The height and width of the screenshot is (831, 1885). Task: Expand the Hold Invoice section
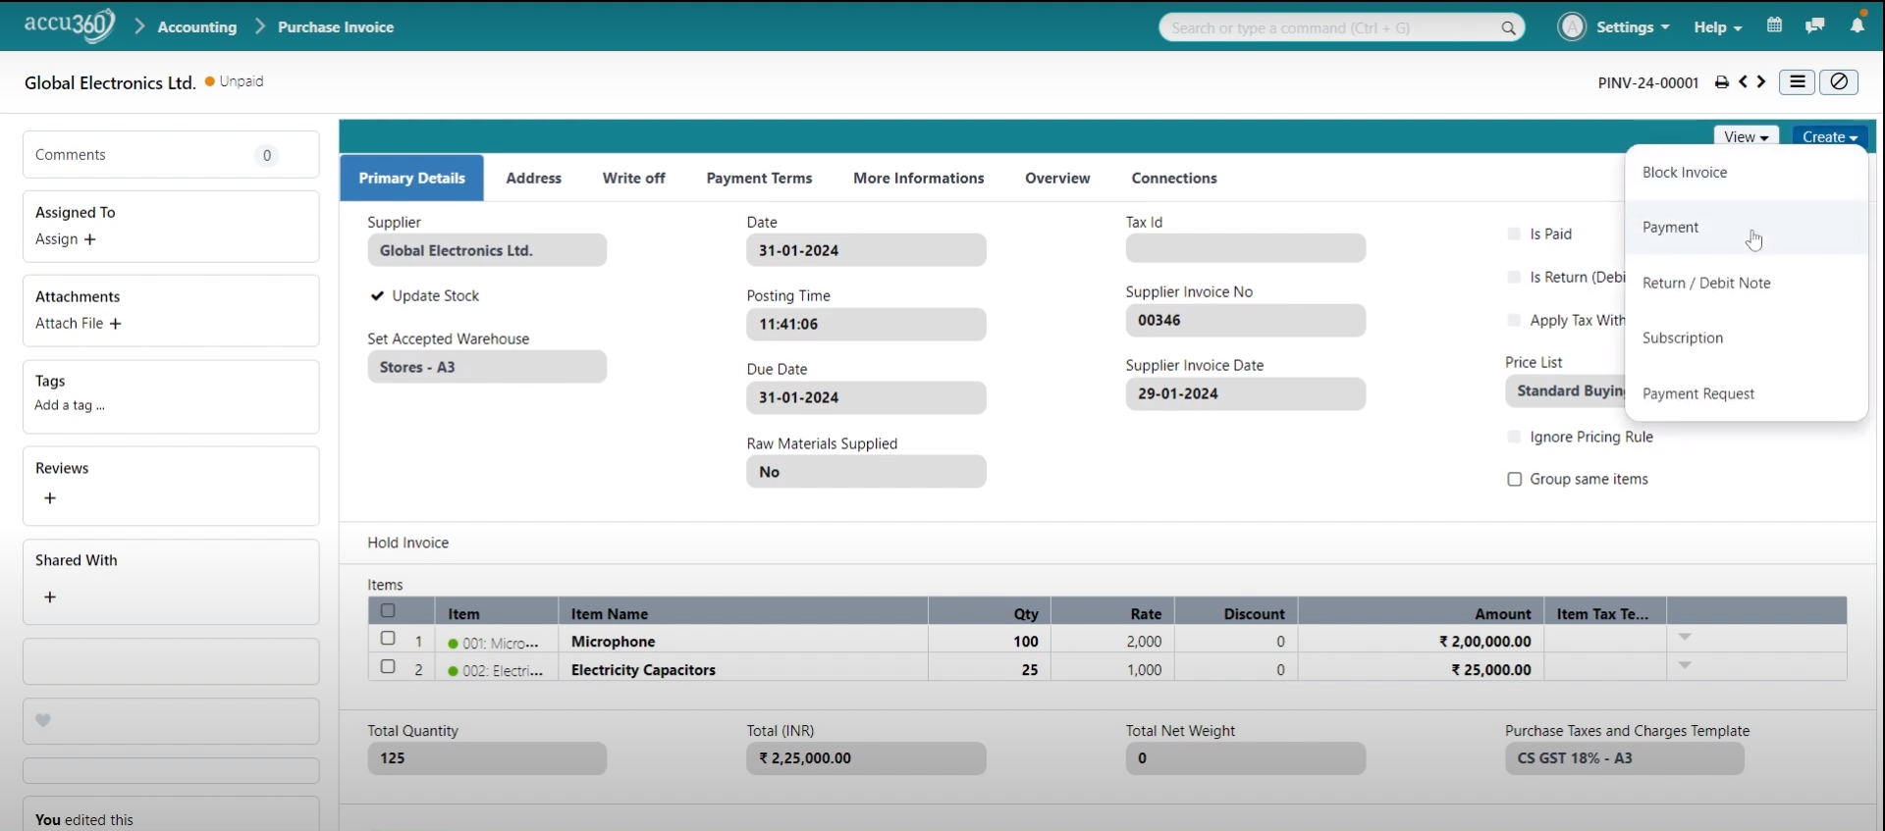408,543
